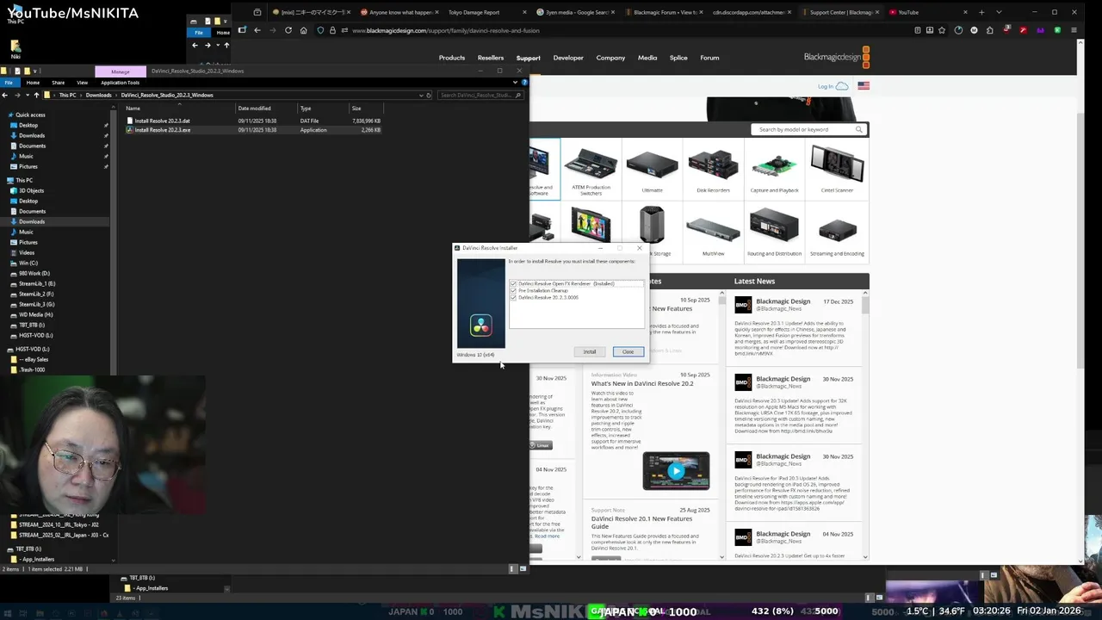Select Disk Recorders product category

click(713, 170)
